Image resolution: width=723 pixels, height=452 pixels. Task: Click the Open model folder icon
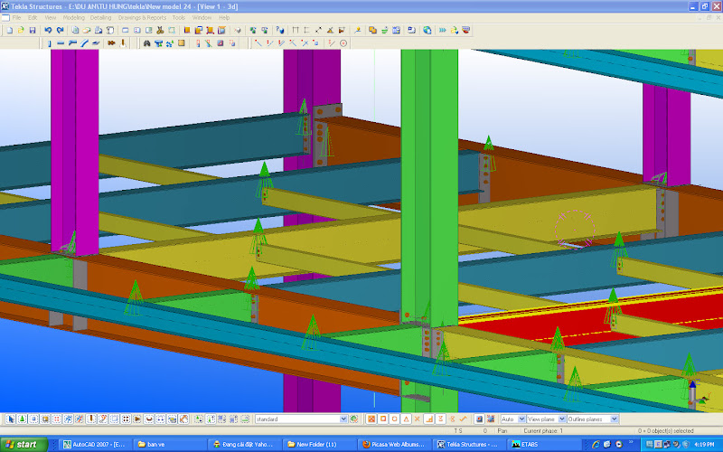pyautogui.click(x=20, y=30)
